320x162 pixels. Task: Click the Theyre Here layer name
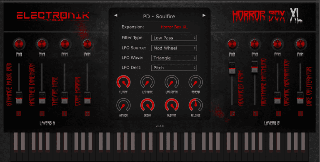click(x=55, y=91)
